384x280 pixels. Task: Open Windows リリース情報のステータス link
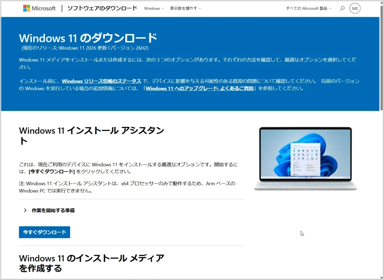click(101, 81)
